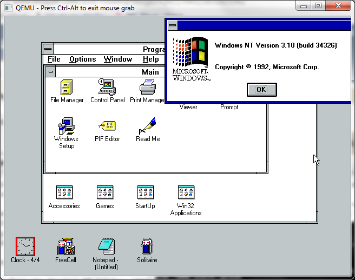
Task: Click the Windows NT Version 3.10 text
Action: (x=276, y=45)
